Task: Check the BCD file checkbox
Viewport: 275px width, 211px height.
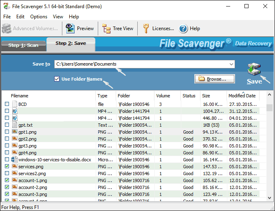Action: (x=7, y=104)
